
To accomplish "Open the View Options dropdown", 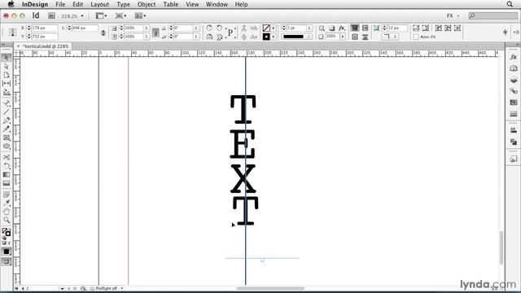I will 101,15.
